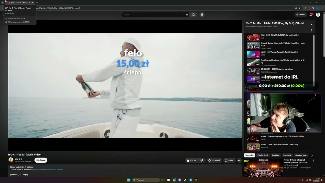This screenshot has width=325, height=183.
Task: Click the install/cast icon in the address bar
Action: click(296, 8)
